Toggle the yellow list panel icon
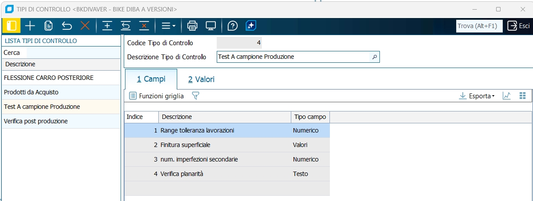The height and width of the screenshot is (201, 533). (11, 26)
